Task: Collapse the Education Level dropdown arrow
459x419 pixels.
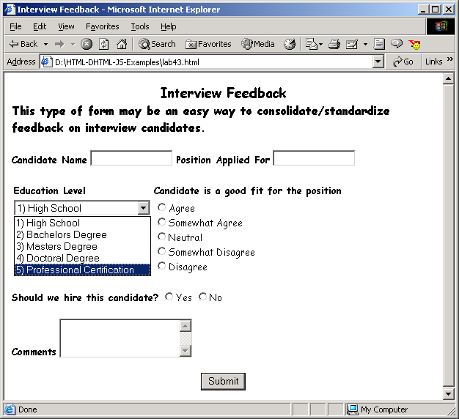Action: point(144,209)
